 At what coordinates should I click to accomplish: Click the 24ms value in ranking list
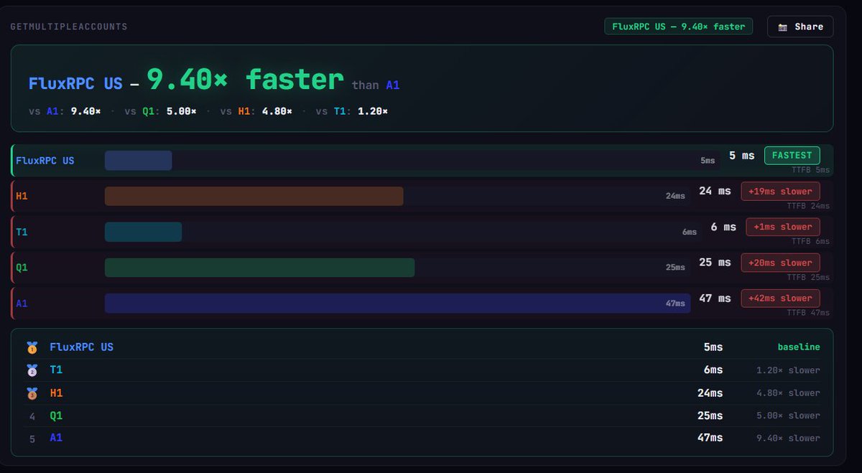(710, 393)
